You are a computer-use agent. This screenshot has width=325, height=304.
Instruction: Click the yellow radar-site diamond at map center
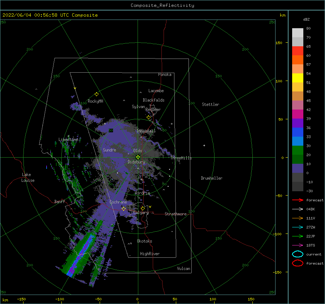click(138, 157)
